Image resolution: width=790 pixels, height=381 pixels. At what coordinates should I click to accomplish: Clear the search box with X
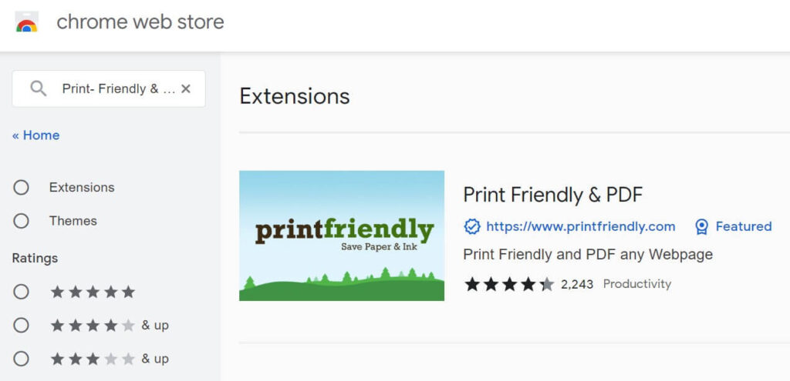point(186,89)
